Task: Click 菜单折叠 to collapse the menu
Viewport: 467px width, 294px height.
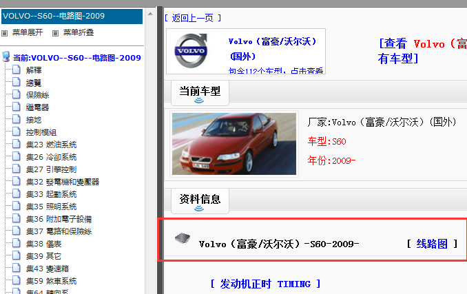Action: click(x=79, y=32)
